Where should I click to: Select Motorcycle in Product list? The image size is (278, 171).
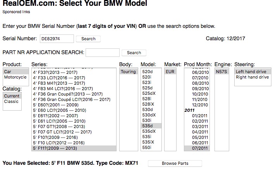tap(15, 77)
